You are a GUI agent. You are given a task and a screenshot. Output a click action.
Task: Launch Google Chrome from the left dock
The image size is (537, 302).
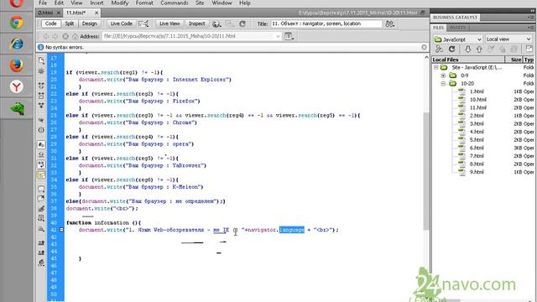17,23
